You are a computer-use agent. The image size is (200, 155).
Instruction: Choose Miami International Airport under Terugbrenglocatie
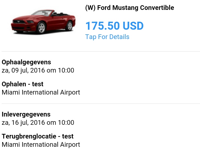coord(41,145)
